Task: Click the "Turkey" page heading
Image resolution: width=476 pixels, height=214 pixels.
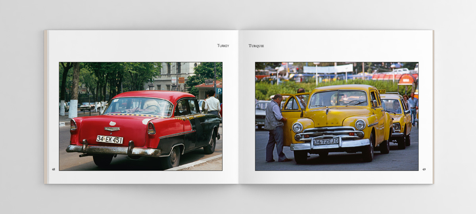Action: pyautogui.click(x=223, y=46)
